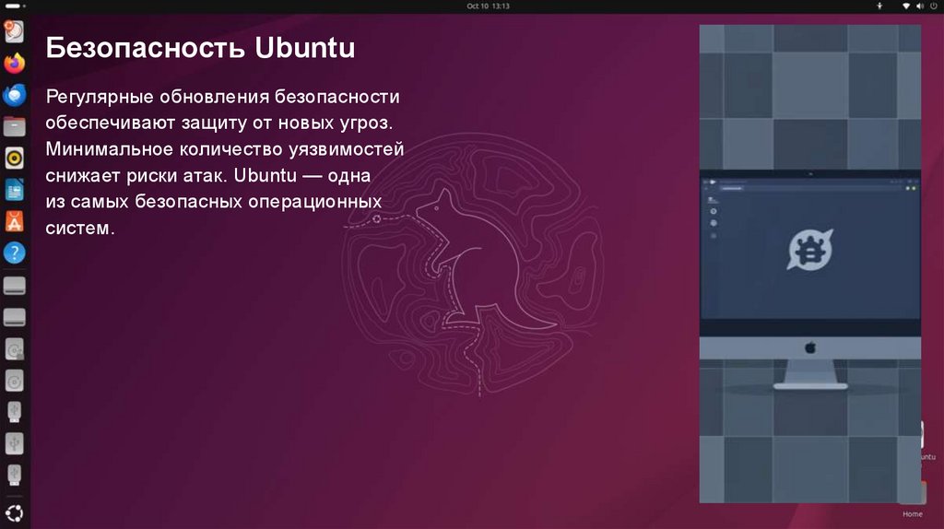
Task: Open the App Center dock icon
Action: 15,221
